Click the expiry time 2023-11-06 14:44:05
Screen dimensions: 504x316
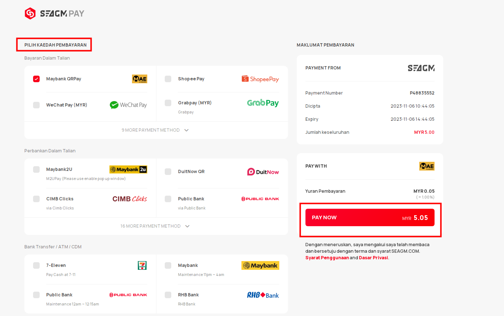click(413, 119)
